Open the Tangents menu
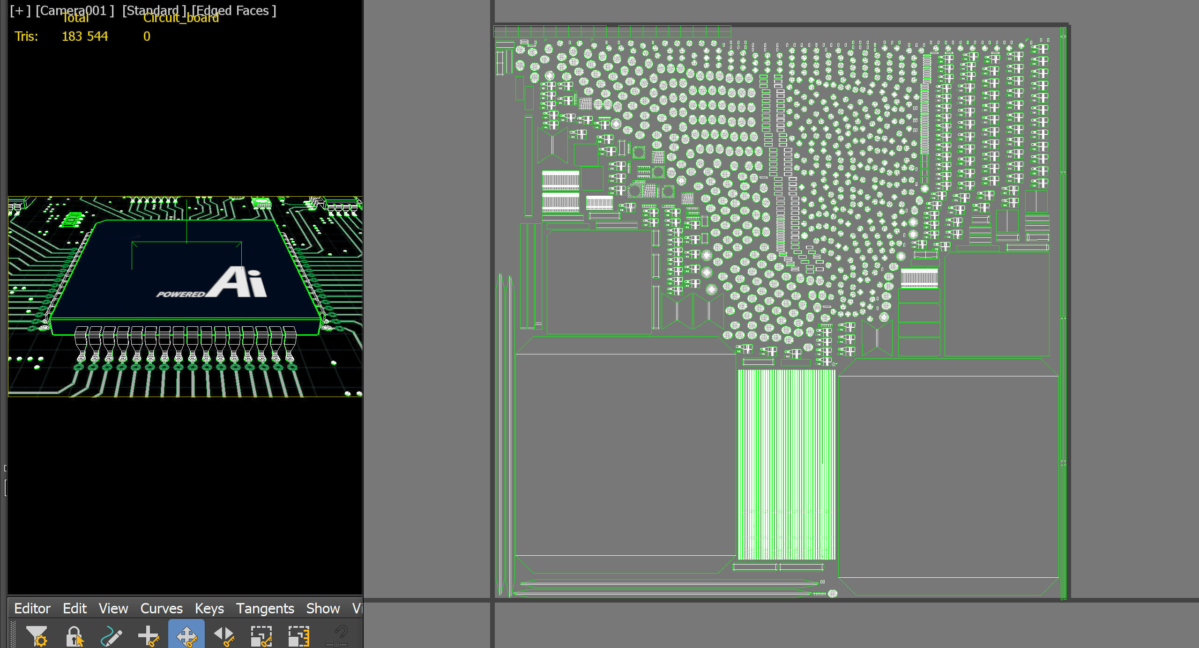 click(265, 608)
